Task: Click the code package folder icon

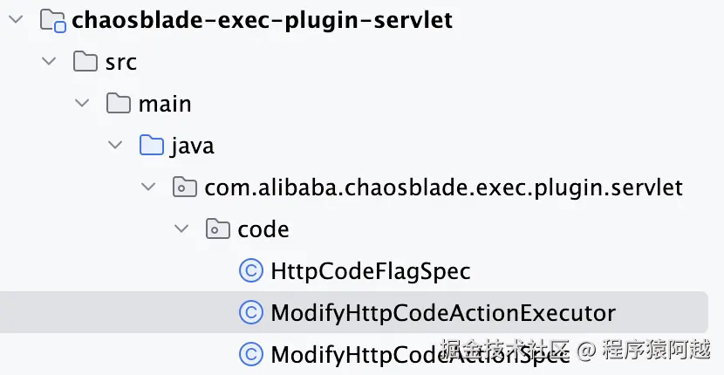Action: pos(218,229)
